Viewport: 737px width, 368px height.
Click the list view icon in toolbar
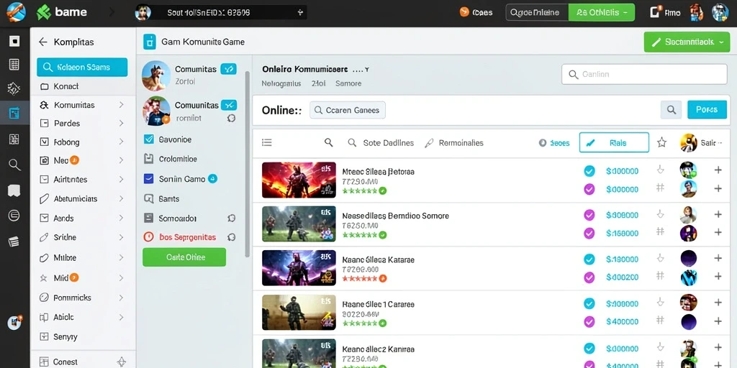(x=267, y=143)
